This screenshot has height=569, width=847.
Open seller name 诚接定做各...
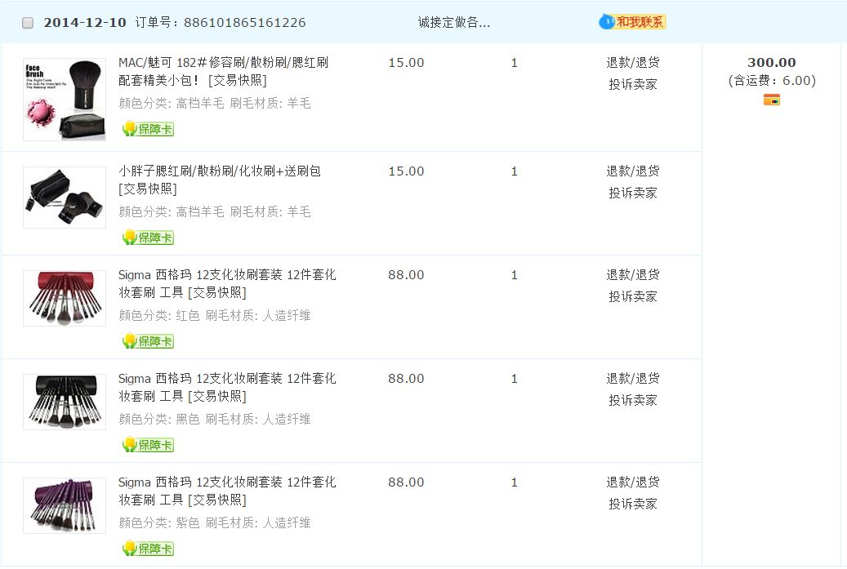[454, 22]
